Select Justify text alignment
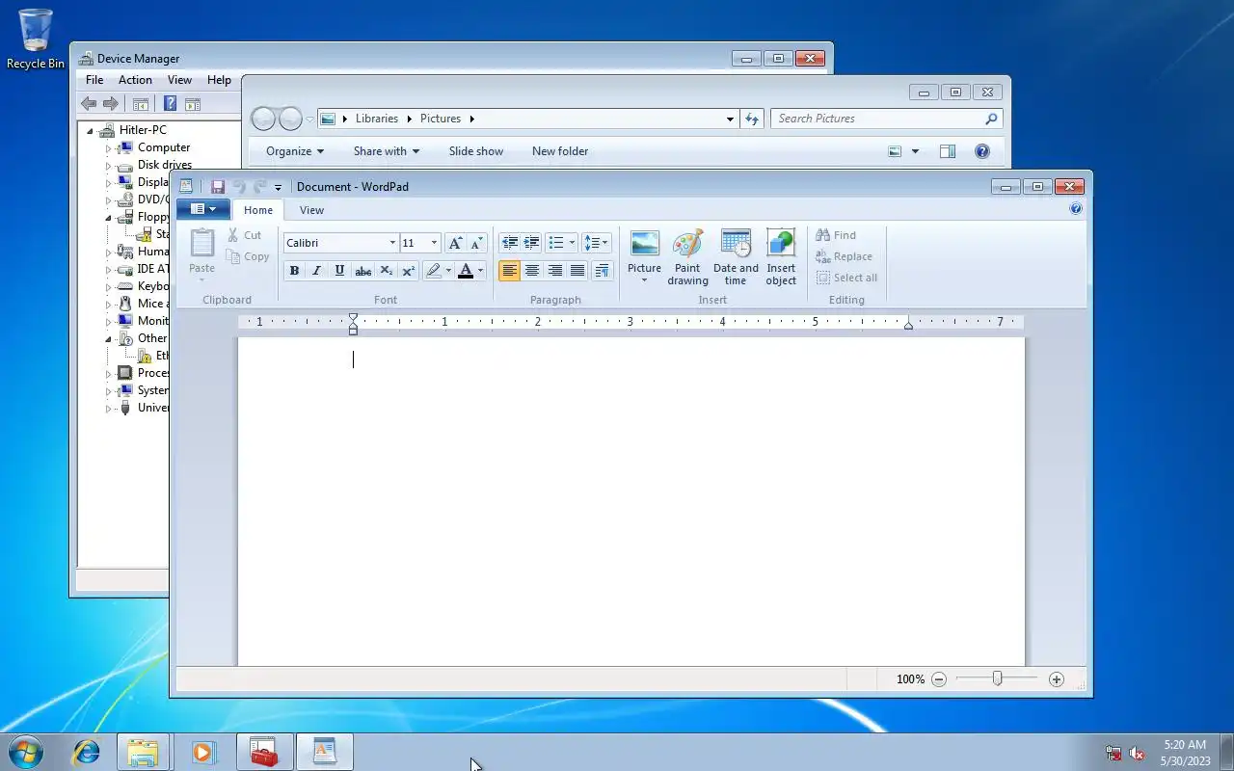The height and width of the screenshot is (771, 1234). click(x=577, y=271)
